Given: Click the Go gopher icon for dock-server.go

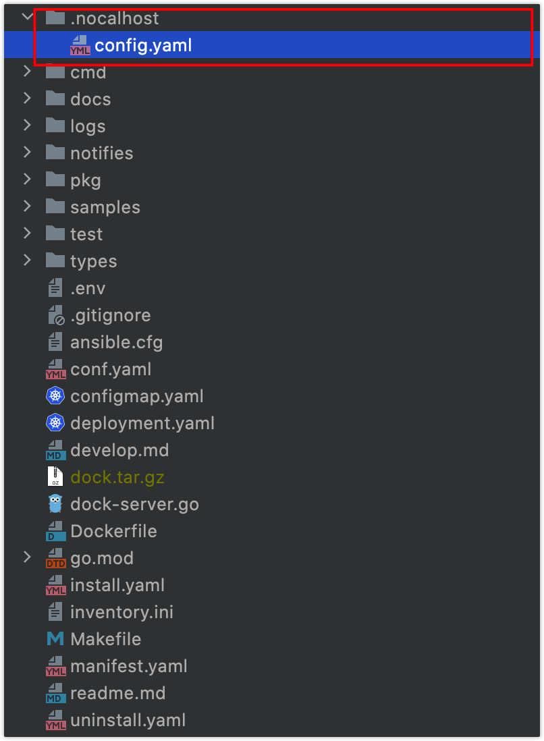Looking at the screenshot, I should click(55, 504).
